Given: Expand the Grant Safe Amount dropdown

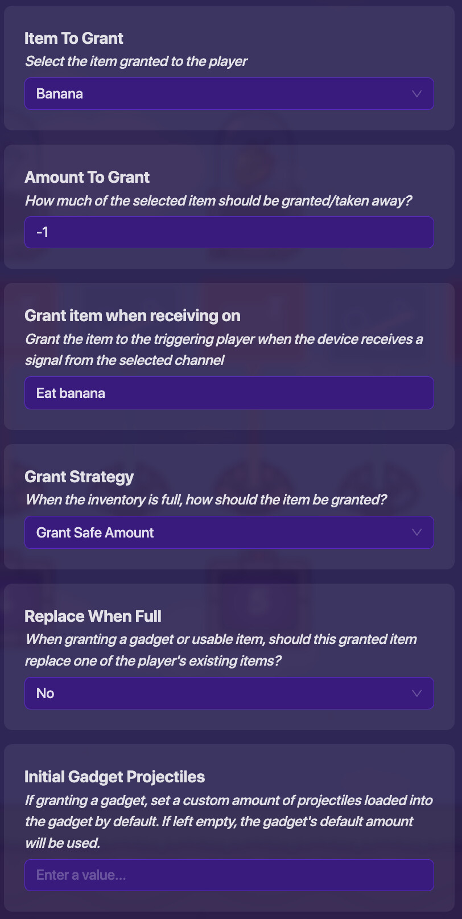Looking at the screenshot, I should (x=229, y=532).
